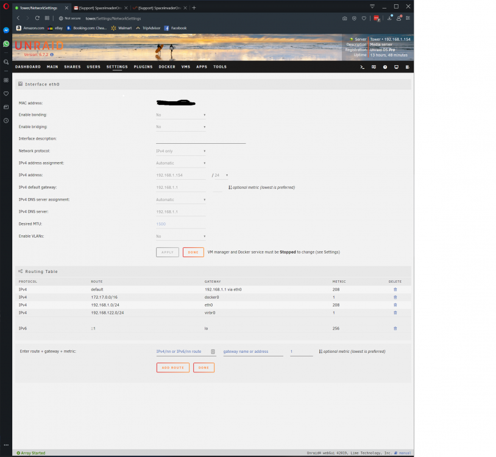
Task: Open the red extension icon with badge 7
Action: 377,18
